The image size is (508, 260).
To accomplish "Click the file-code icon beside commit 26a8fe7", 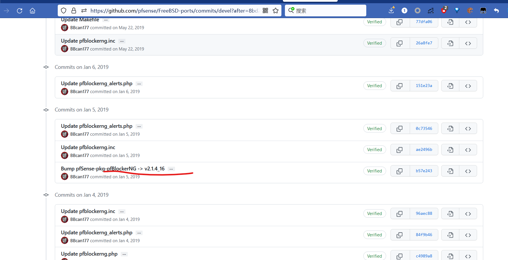I will pyautogui.click(x=450, y=43).
